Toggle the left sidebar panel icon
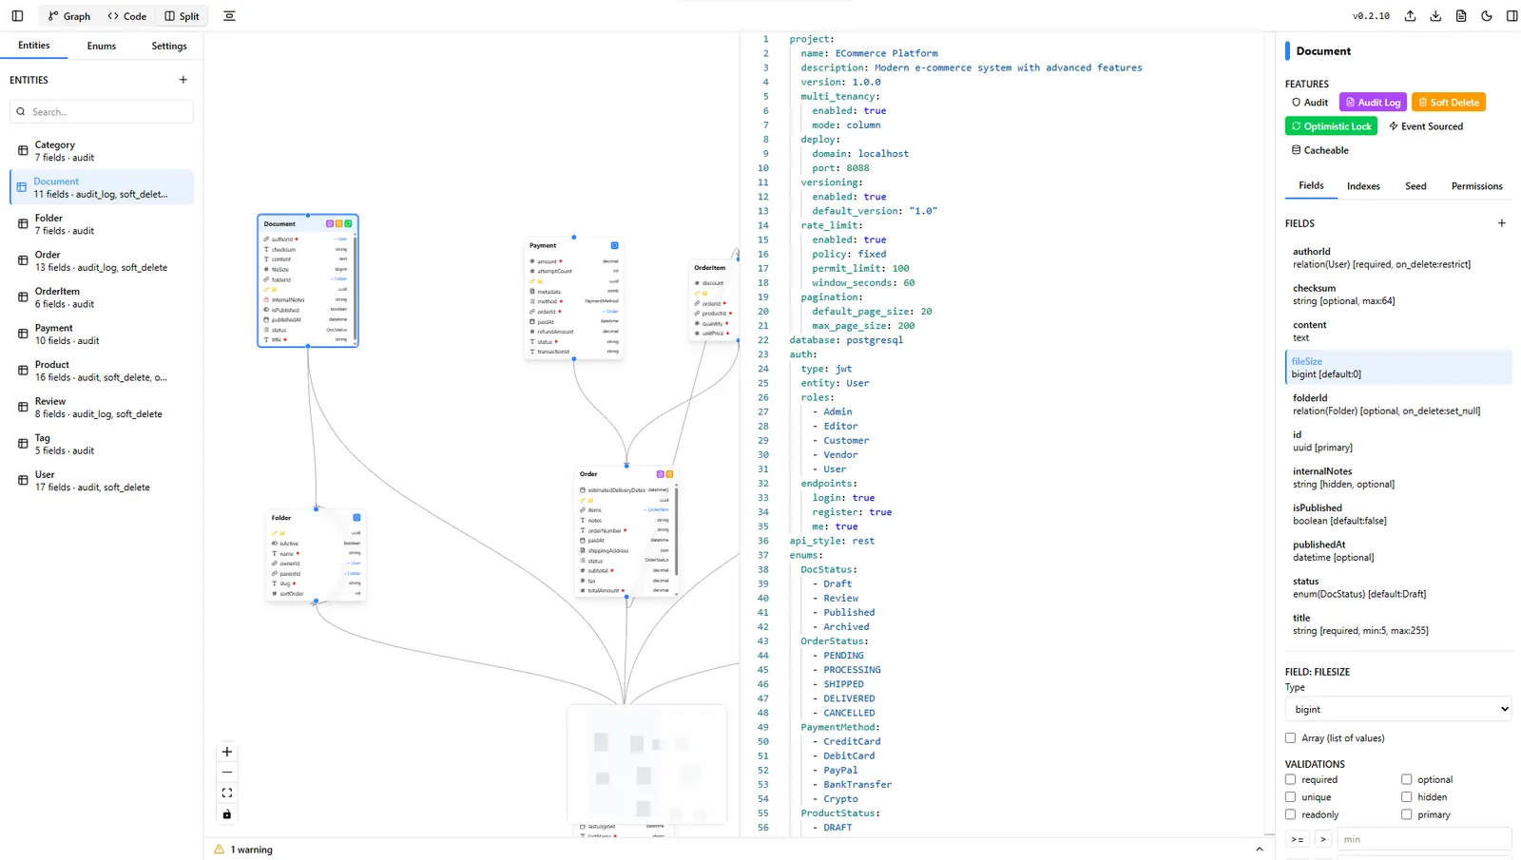The height and width of the screenshot is (860, 1521). click(x=17, y=16)
